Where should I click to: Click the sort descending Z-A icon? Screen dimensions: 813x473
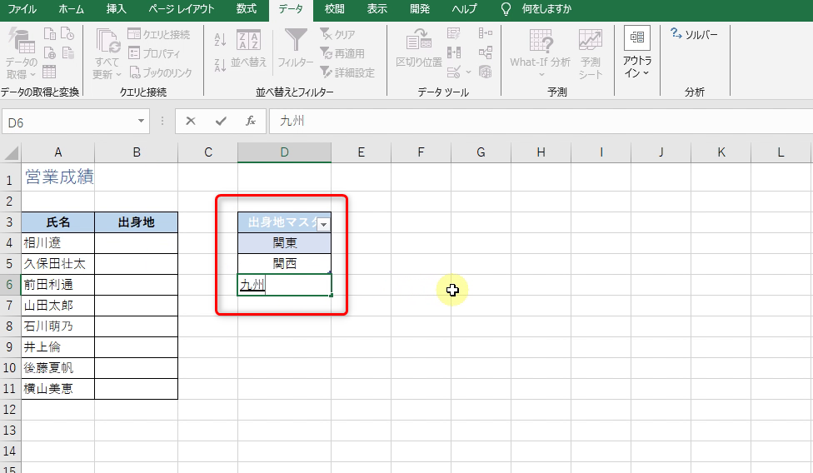221,65
